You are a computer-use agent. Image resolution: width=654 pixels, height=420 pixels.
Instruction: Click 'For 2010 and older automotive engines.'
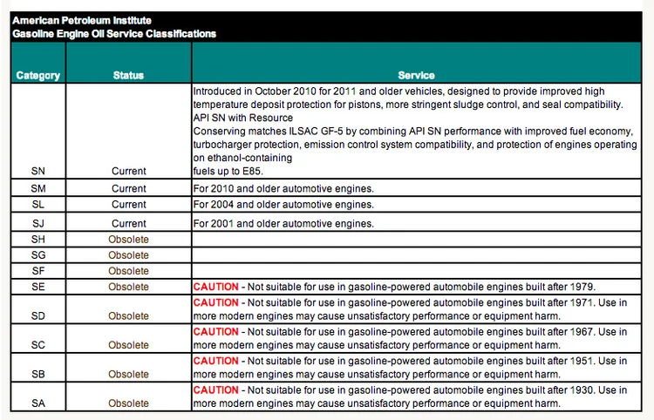click(283, 189)
